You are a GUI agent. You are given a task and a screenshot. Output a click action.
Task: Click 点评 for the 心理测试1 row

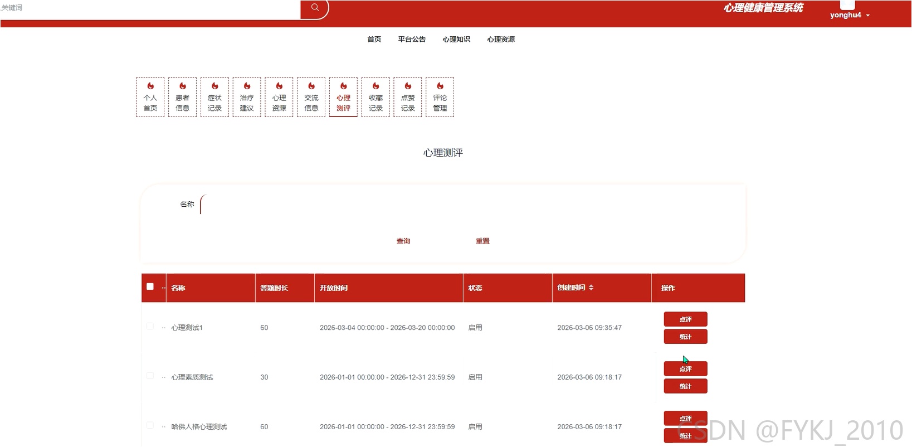[685, 319]
